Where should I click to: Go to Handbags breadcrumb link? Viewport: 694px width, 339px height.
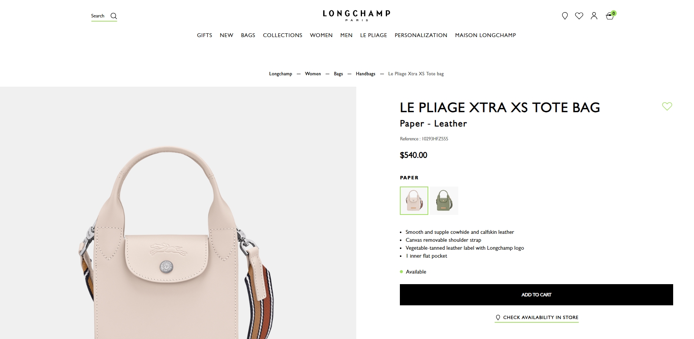tap(365, 74)
